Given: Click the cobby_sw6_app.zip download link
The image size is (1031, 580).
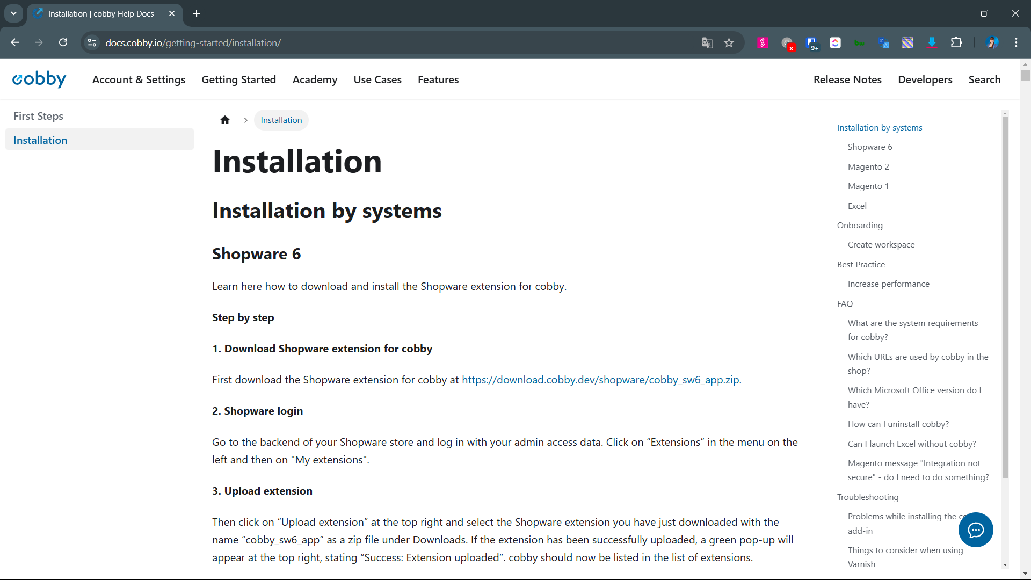Looking at the screenshot, I should 600,380.
